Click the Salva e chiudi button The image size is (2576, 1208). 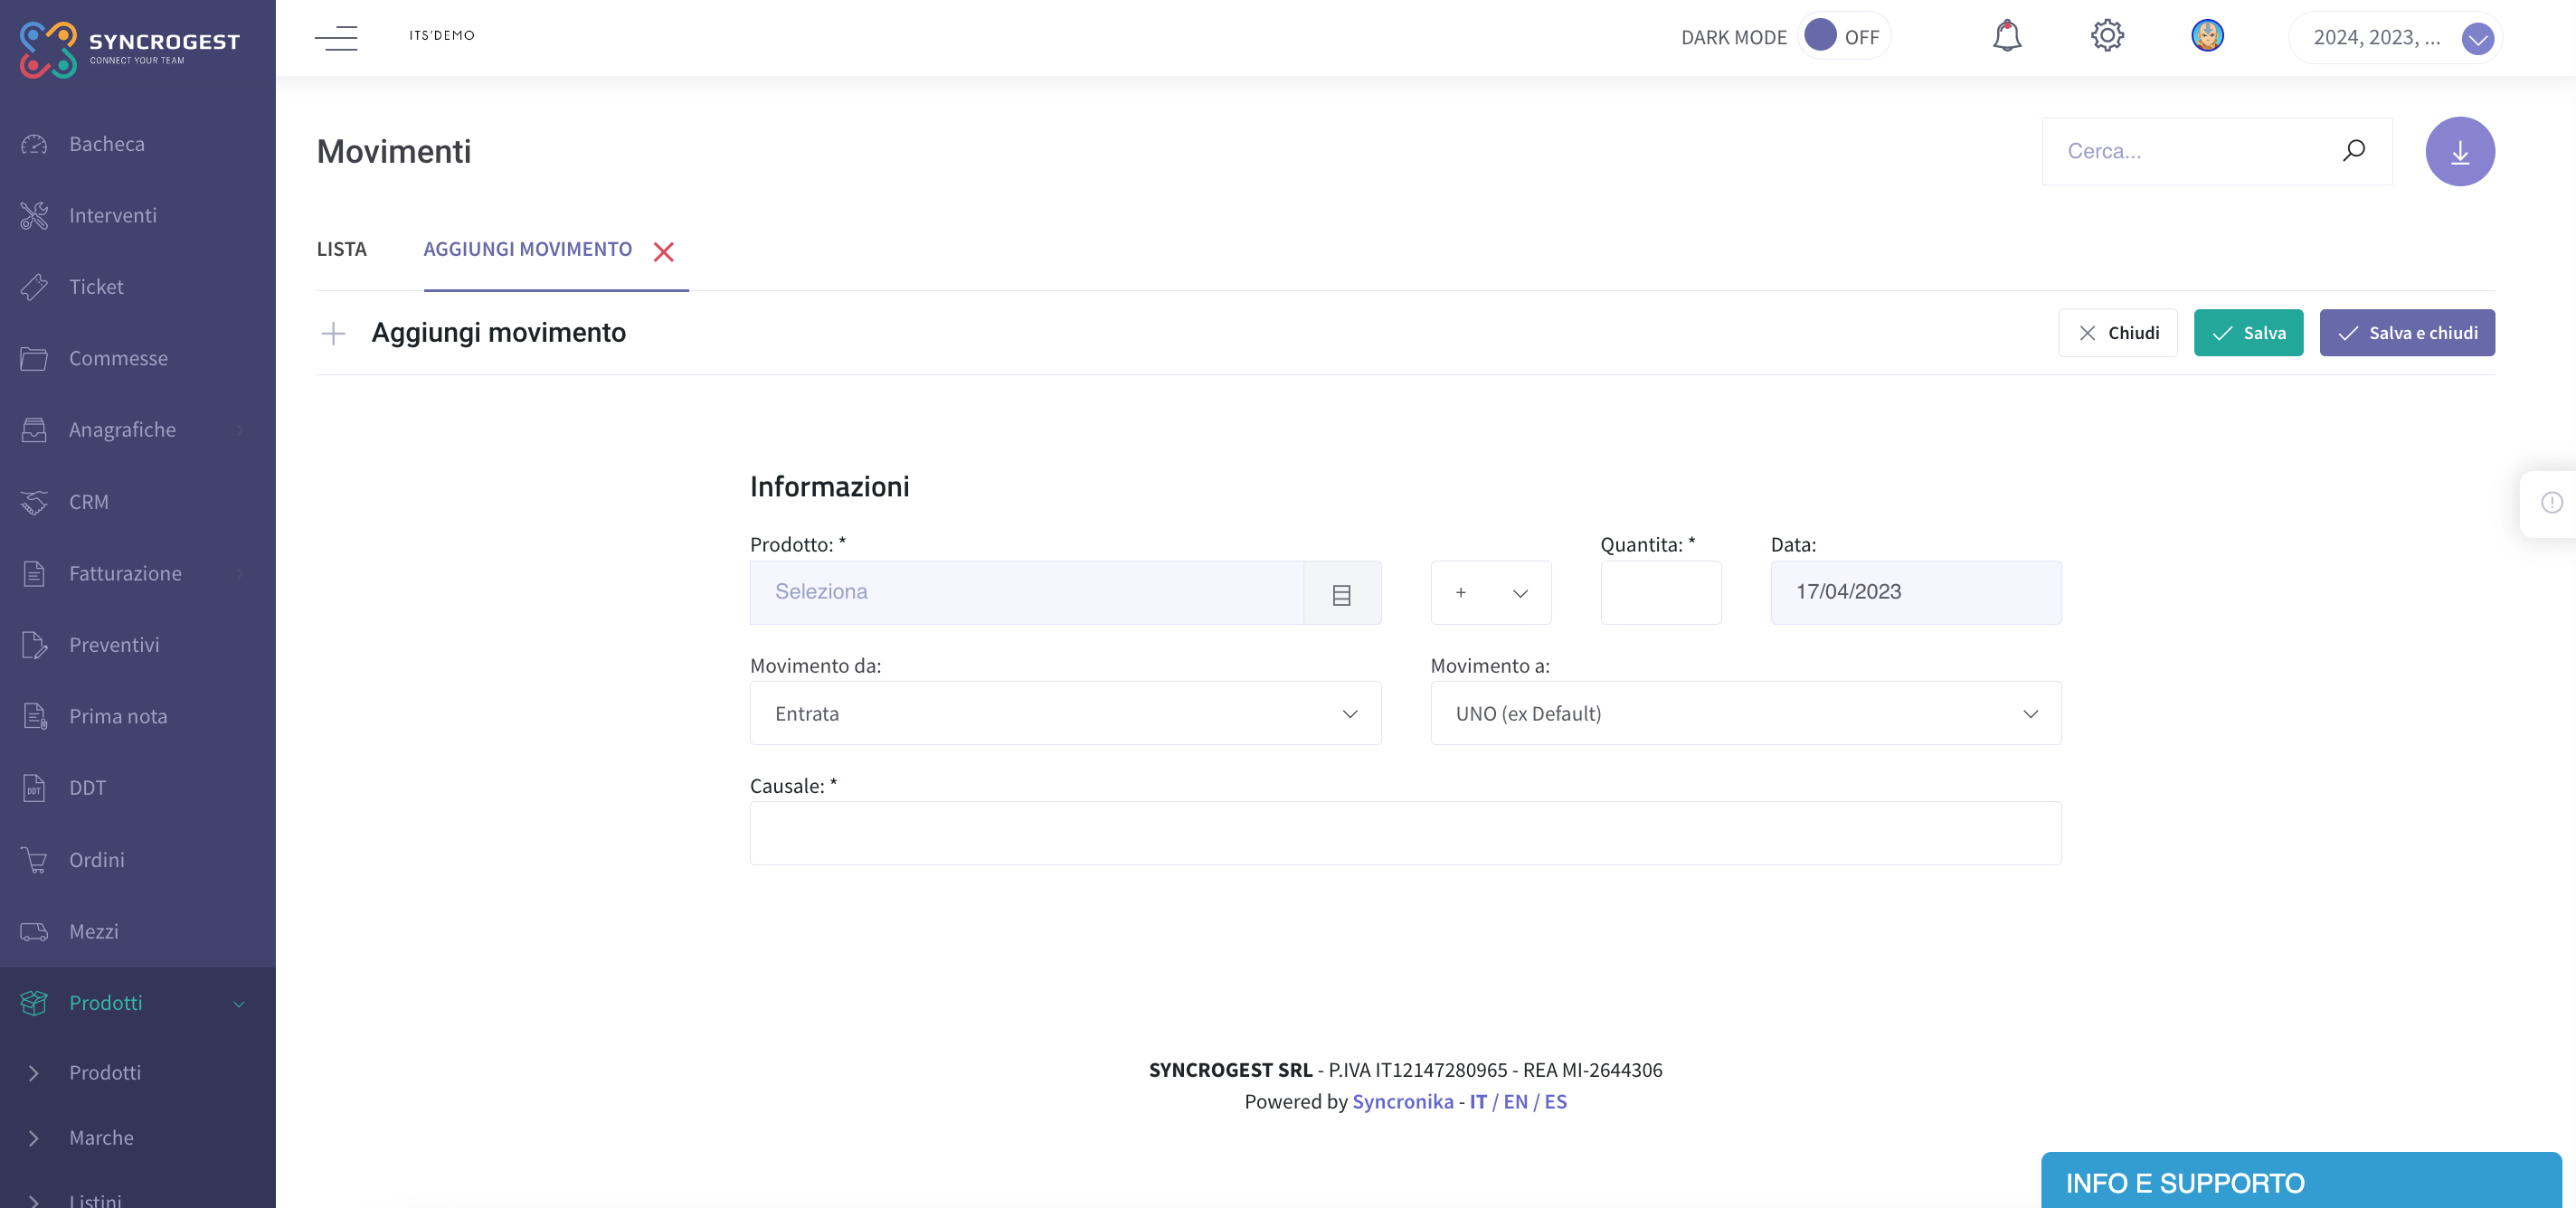(x=2406, y=333)
